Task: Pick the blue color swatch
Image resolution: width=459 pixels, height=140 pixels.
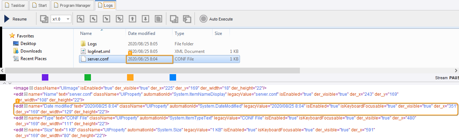Action: pyautogui.click(x=173, y=77)
